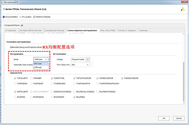Click the Cancel button
This screenshot has height=125, width=189.
point(179,118)
